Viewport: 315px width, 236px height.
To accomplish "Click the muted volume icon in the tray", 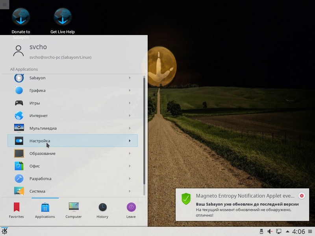I will click(x=270, y=232).
